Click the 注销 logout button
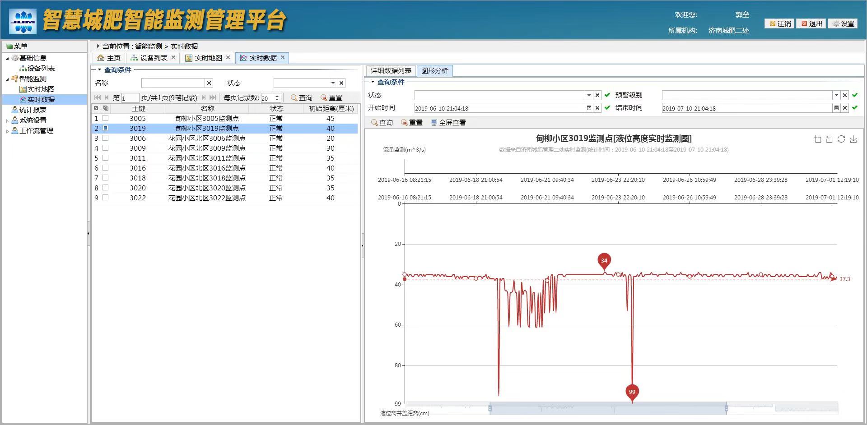This screenshot has height=425, width=867. (x=779, y=23)
